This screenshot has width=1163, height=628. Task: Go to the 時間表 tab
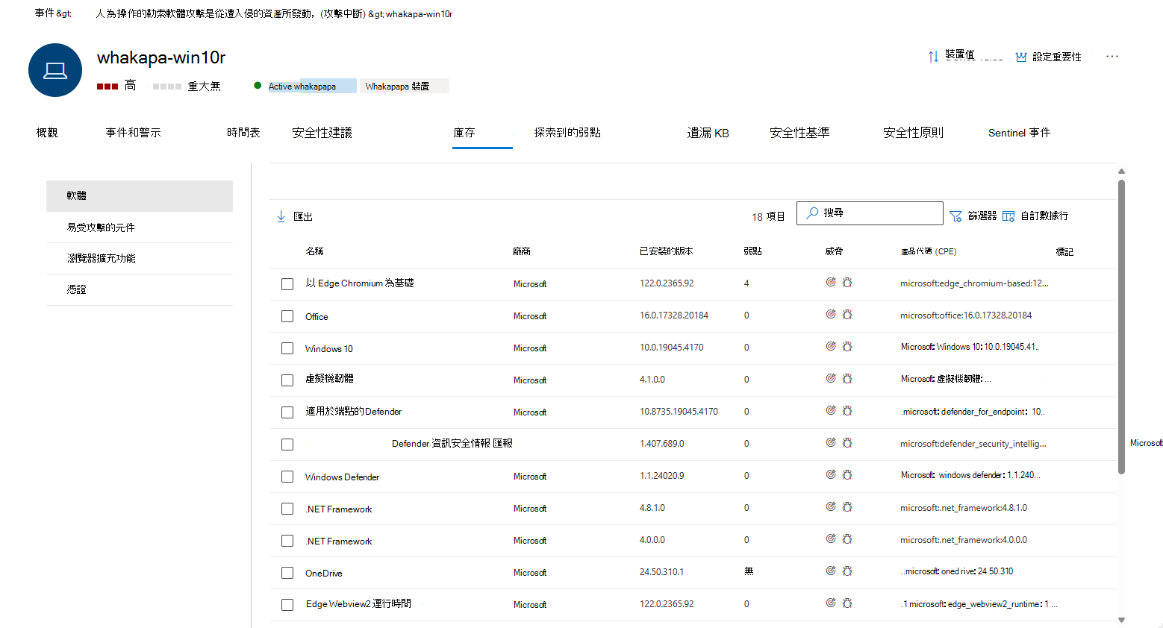[x=244, y=133]
